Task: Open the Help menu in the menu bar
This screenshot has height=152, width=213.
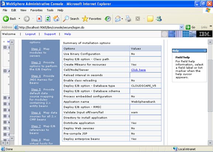Action: tap(60, 10)
